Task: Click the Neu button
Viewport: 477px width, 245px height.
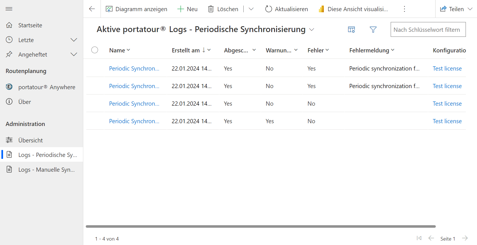Action: [187, 9]
